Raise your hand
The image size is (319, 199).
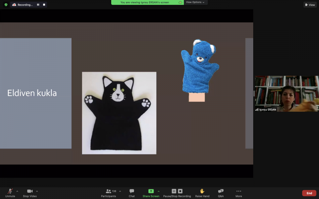pyautogui.click(x=202, y=191)
